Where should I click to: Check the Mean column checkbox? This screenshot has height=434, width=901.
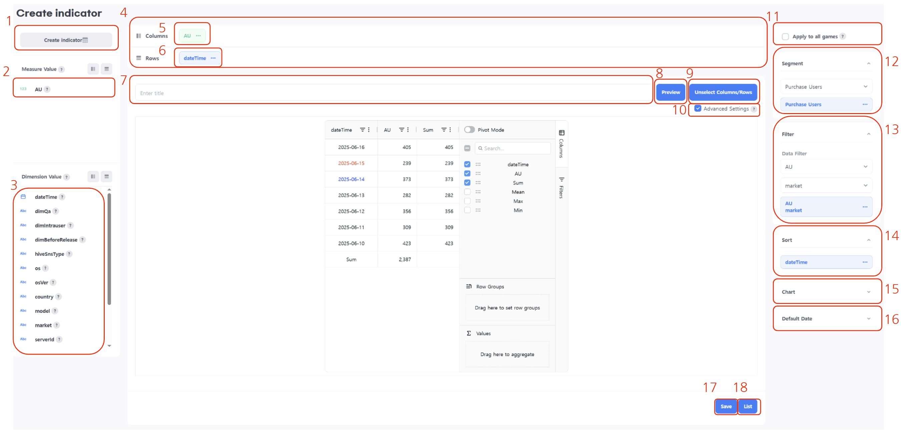pyautogui.click(x=467, y=192)
